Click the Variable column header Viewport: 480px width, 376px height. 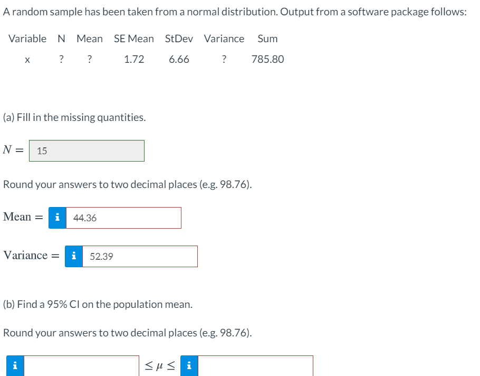pos(27,39)
